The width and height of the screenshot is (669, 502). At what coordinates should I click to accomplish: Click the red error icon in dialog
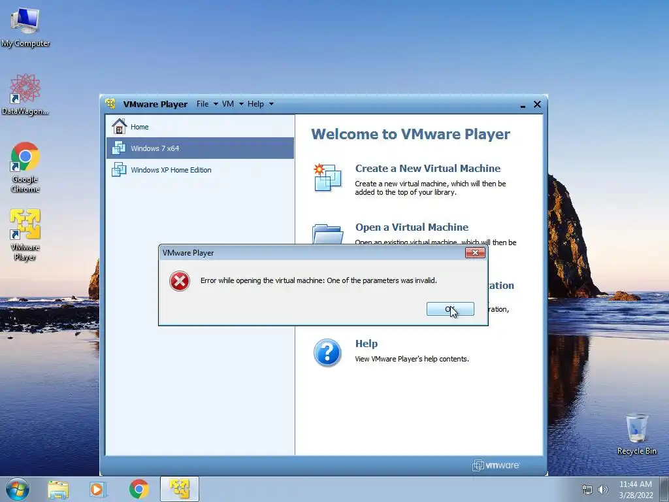(x=180, y=281)
